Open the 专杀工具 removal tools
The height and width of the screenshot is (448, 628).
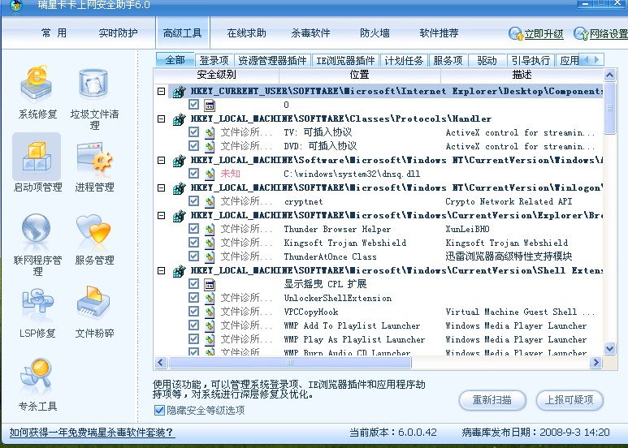pyautogui.click(x=37, y=386)
